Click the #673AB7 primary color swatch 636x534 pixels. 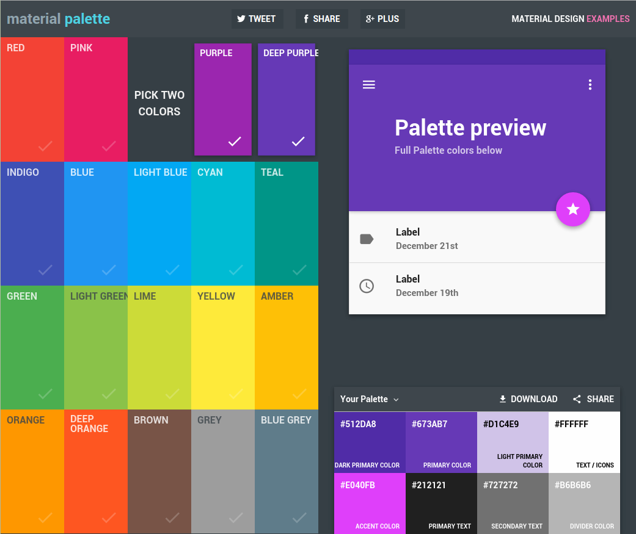441,442
